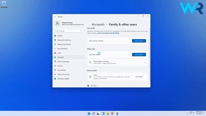Open the System settings category
The image size is (206, 116).
coord(60,36)
